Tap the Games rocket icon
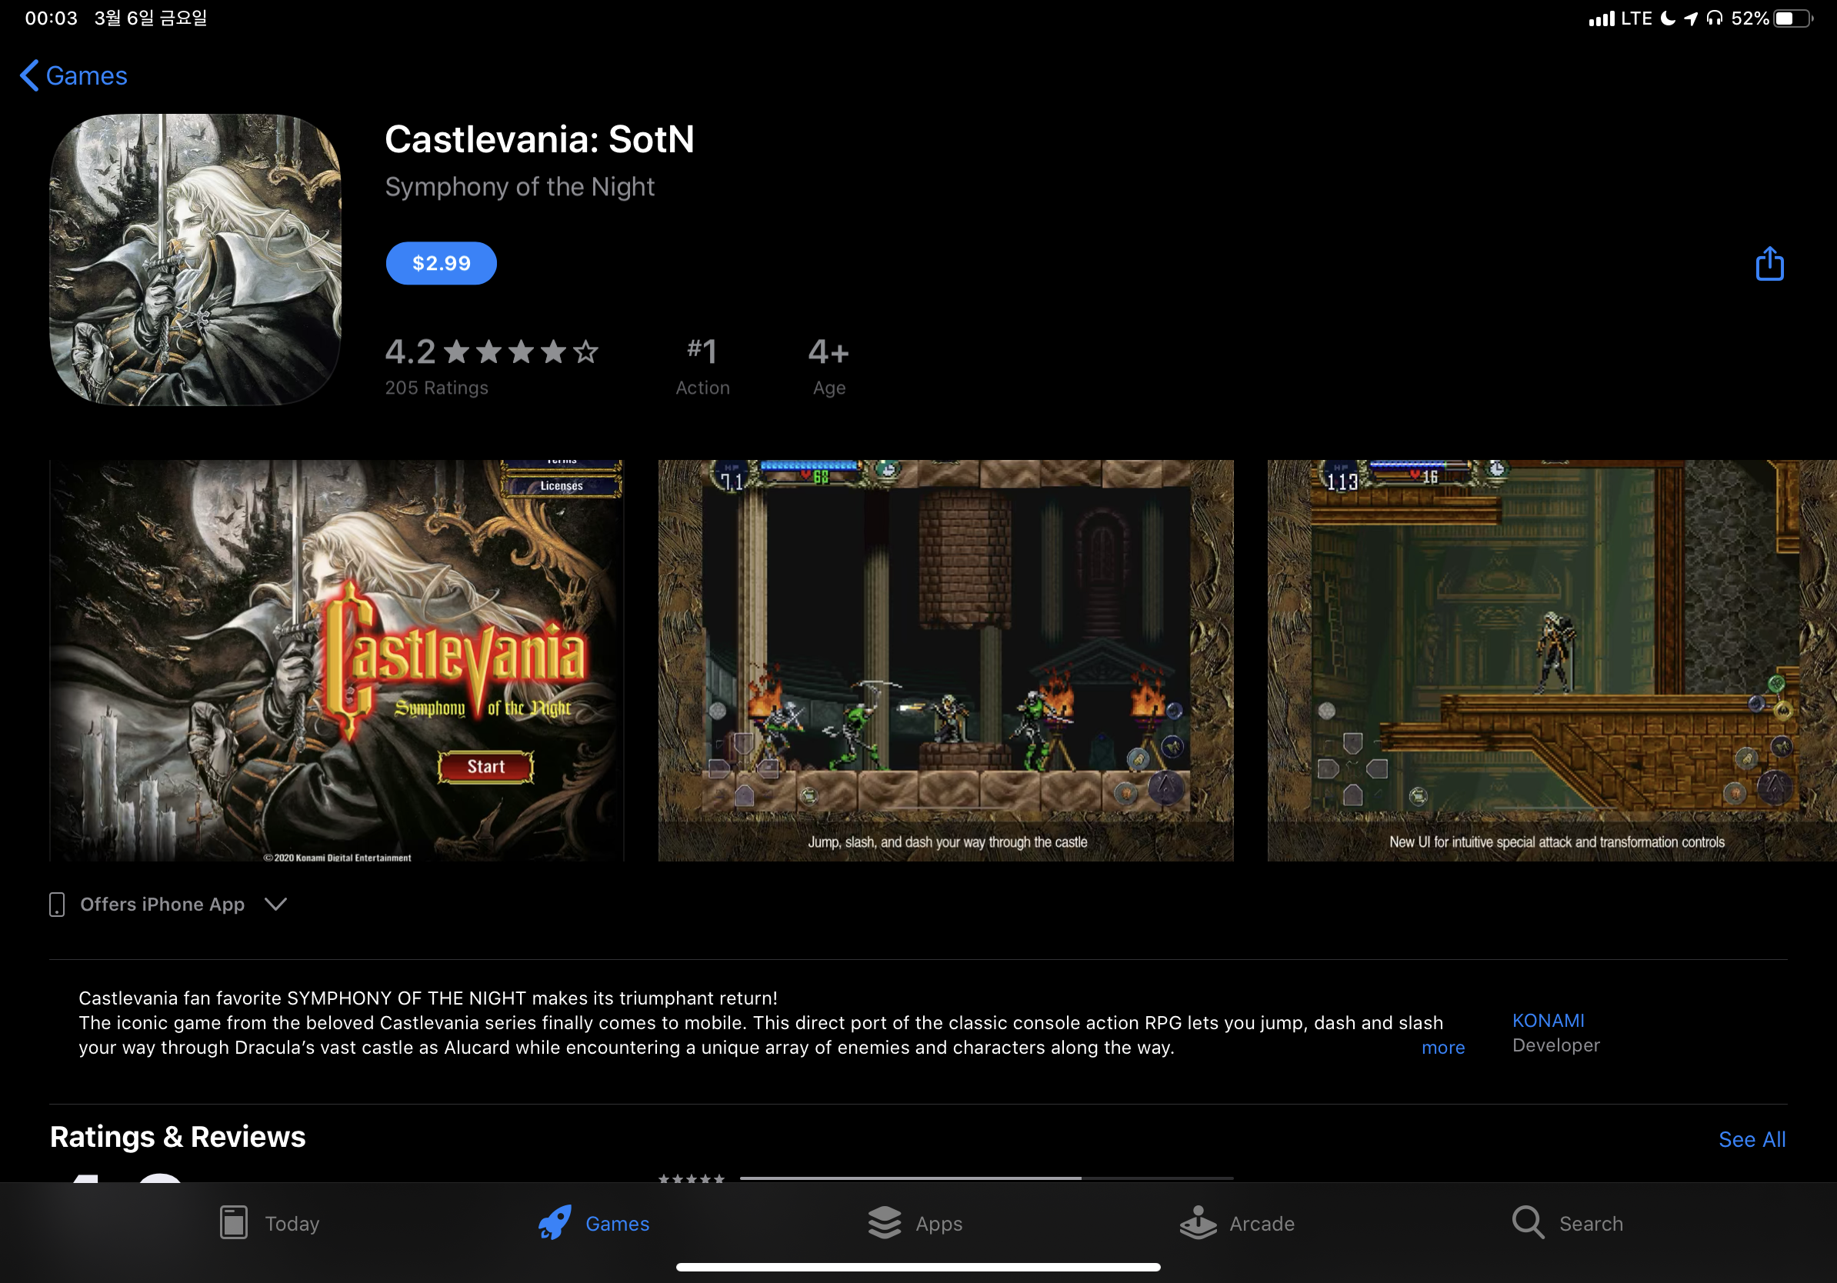The width and height of the screenshot is (1837, 1283). [x=555, y=1222]
